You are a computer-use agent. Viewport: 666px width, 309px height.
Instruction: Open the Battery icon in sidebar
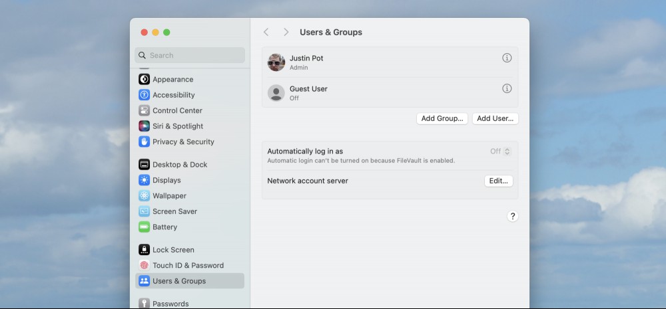[144, 227]
